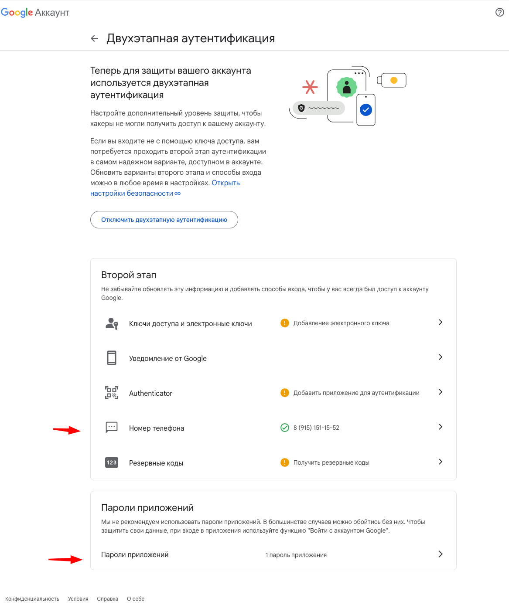Click Ключи доступа и электронные ключи label

pos(191,323)
